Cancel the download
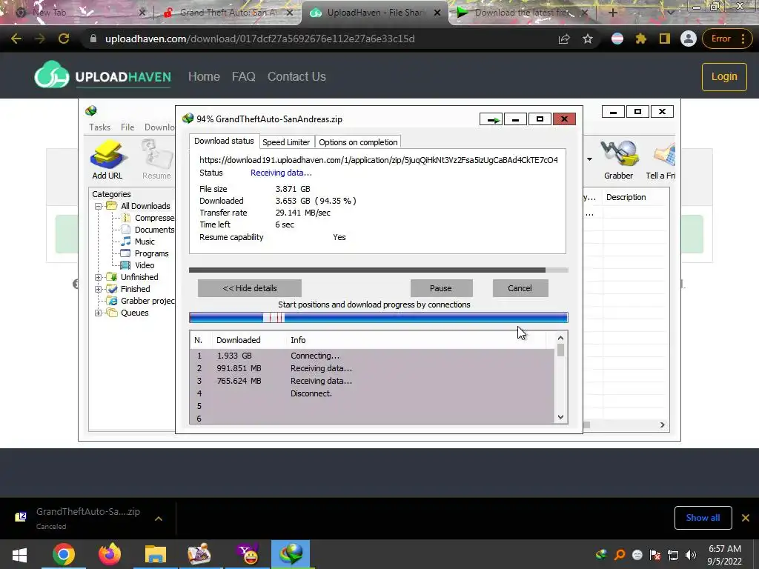 [520, 288]
